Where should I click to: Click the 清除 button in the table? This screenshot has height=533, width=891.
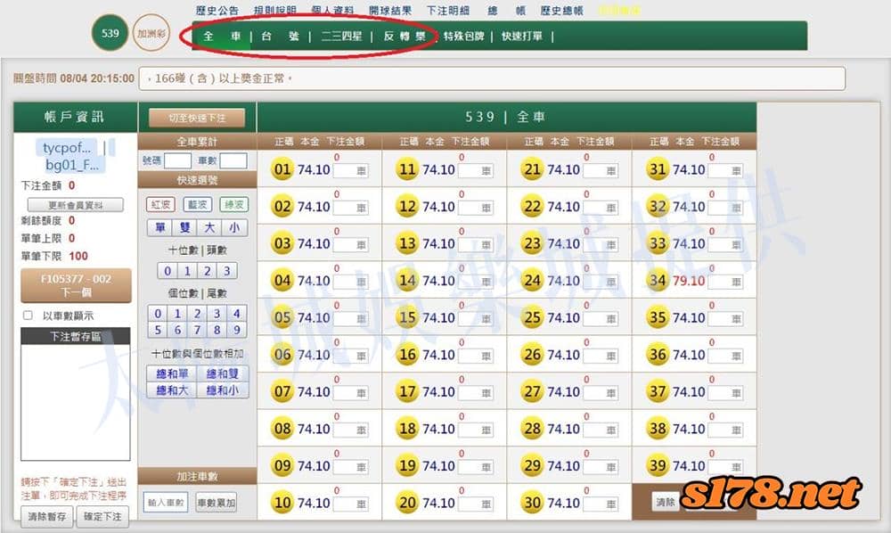pos(666,502)
